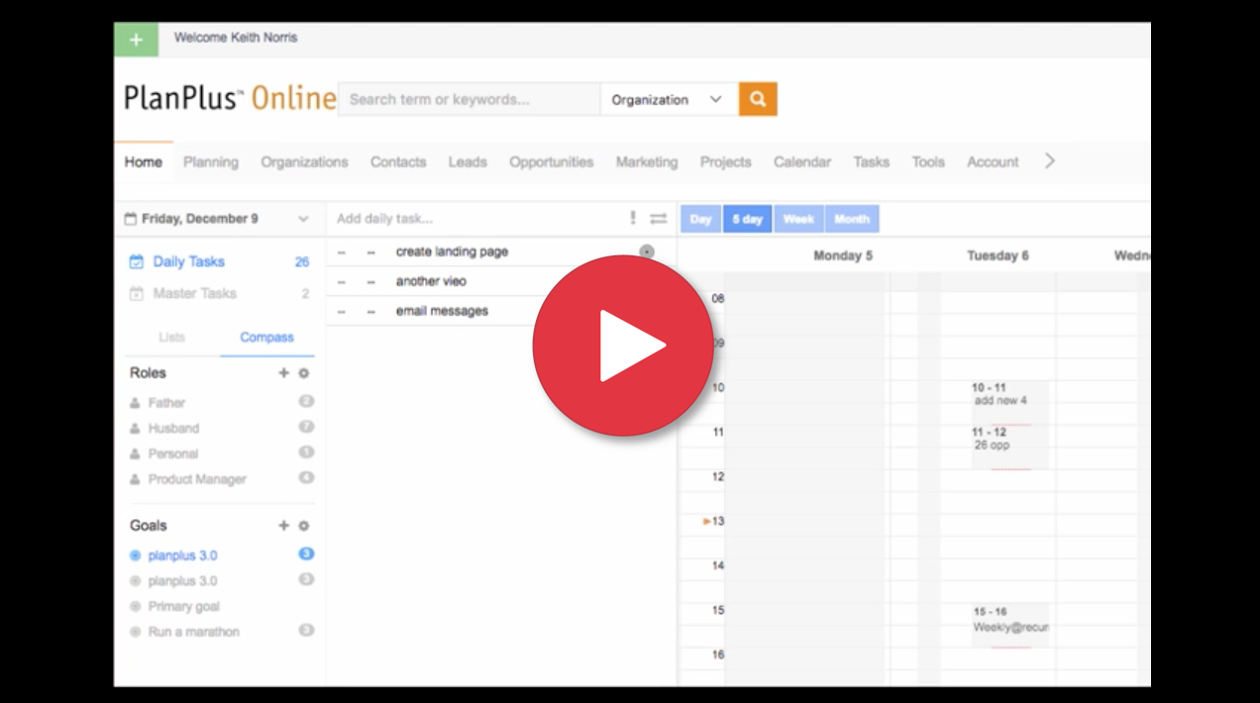Click the swap arrows icon beside task input
Screen dimensions: 1260x703
click(658, 219)
